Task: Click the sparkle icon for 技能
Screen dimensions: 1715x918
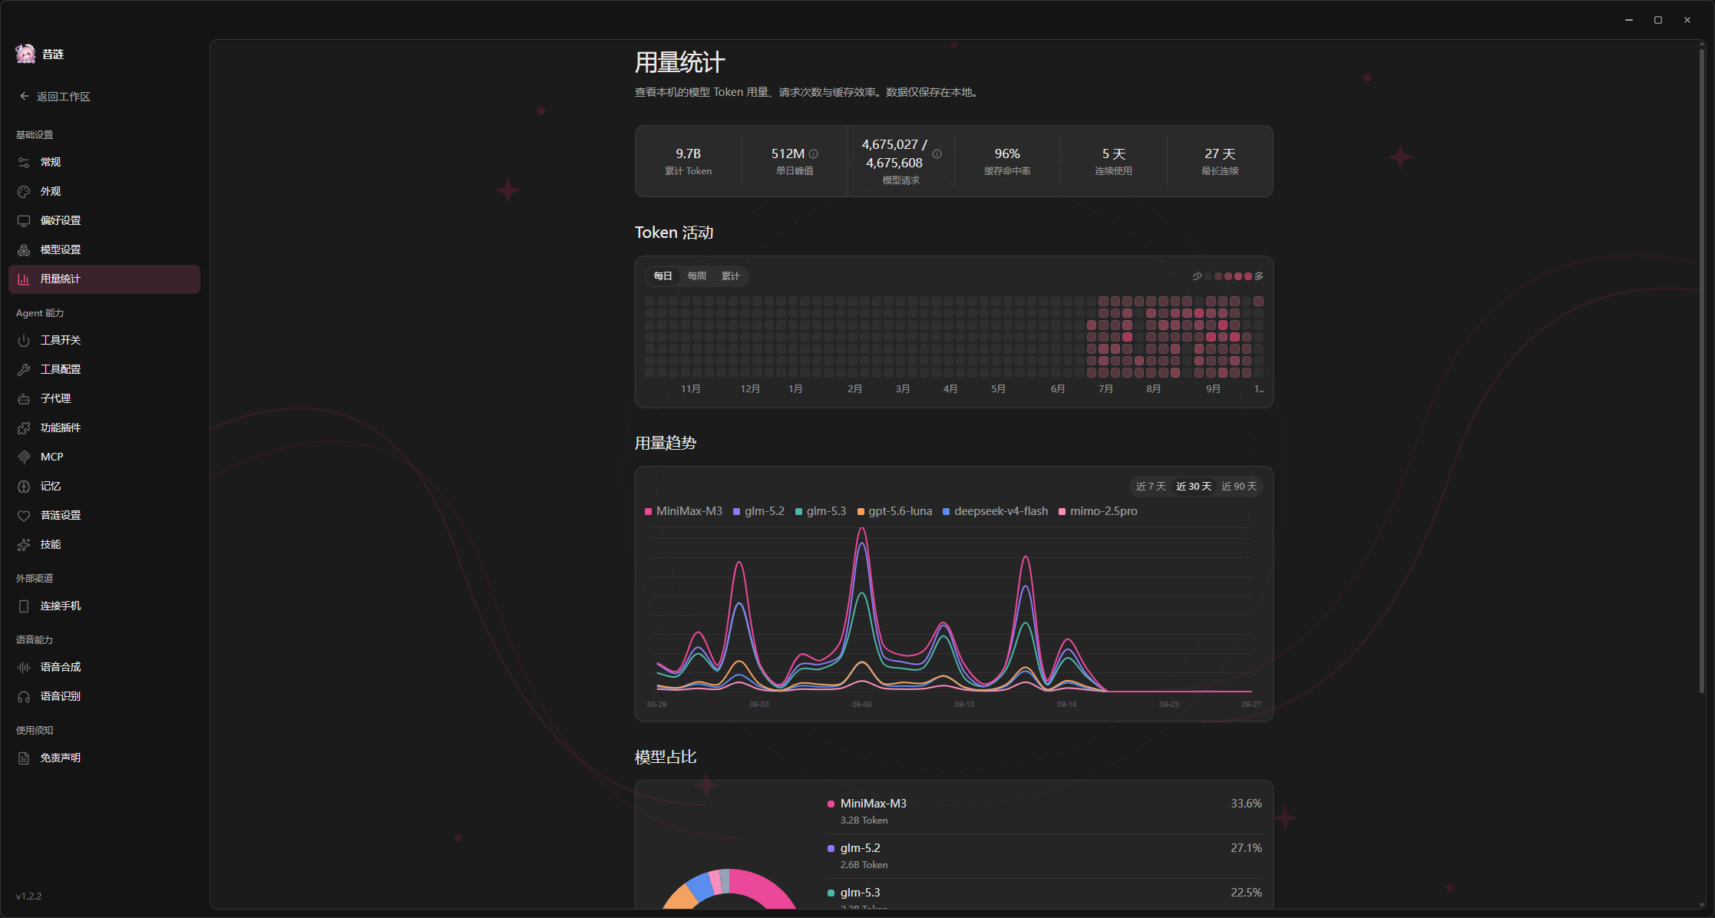Action: coord(24,544)
